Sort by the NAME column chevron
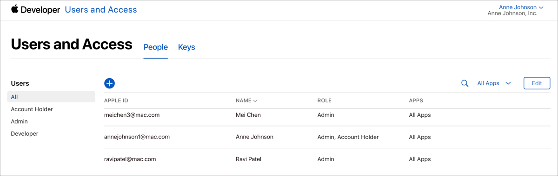 [255, 101]
